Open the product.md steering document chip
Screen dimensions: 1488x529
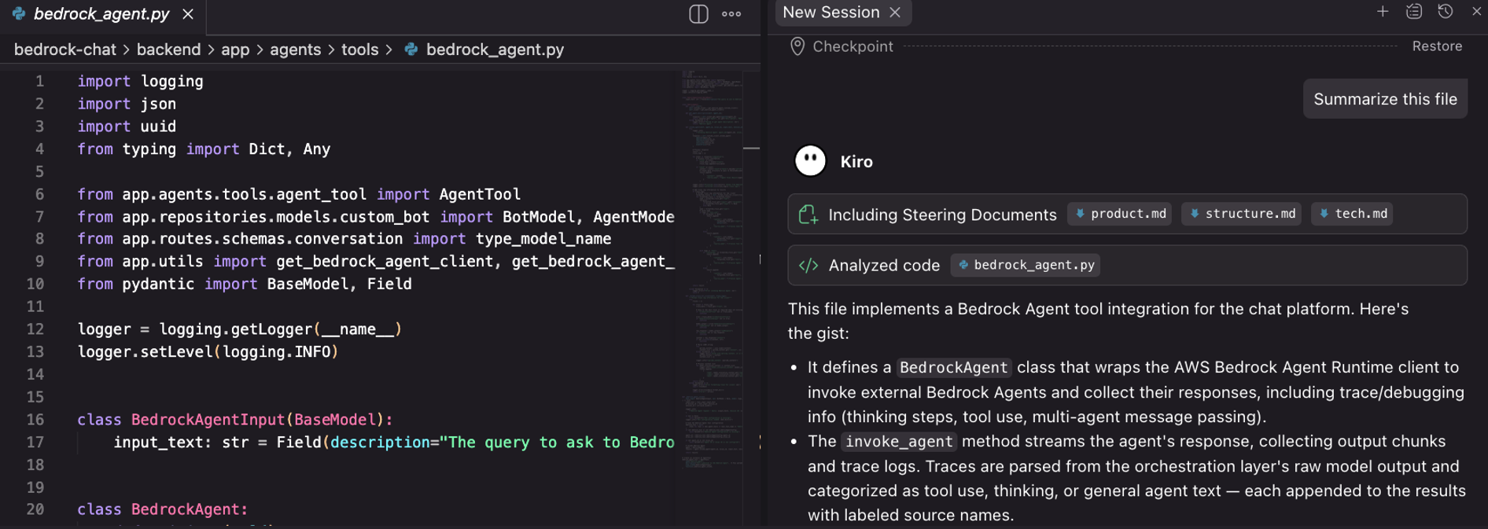point(1120,214)
